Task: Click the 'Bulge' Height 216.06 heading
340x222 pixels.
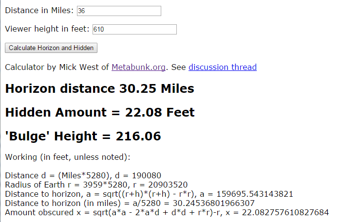Action: pyautogui.click(x=83, y=137)
